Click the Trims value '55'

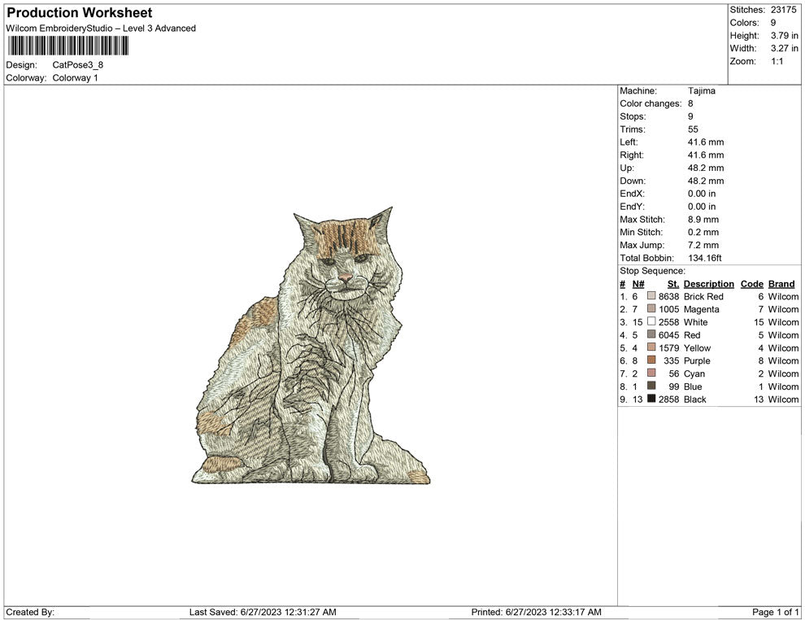tap(693, 129)
